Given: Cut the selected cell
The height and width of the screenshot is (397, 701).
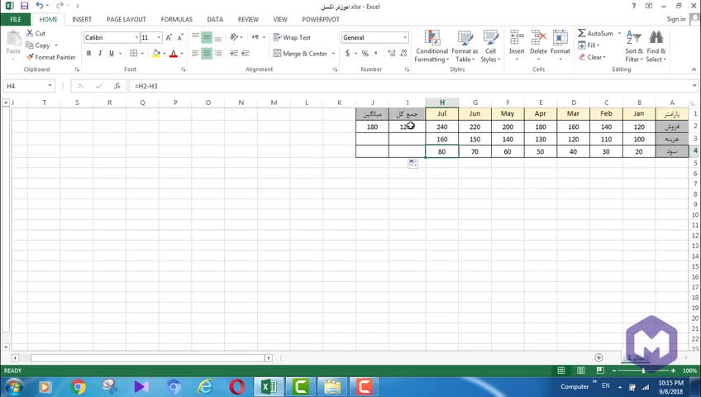Looking at the screenshot, I should tap(36, 33).
